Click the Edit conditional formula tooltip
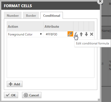Image resolution: width=111 pixels, height=102 pixels. (x=92, y=43)
